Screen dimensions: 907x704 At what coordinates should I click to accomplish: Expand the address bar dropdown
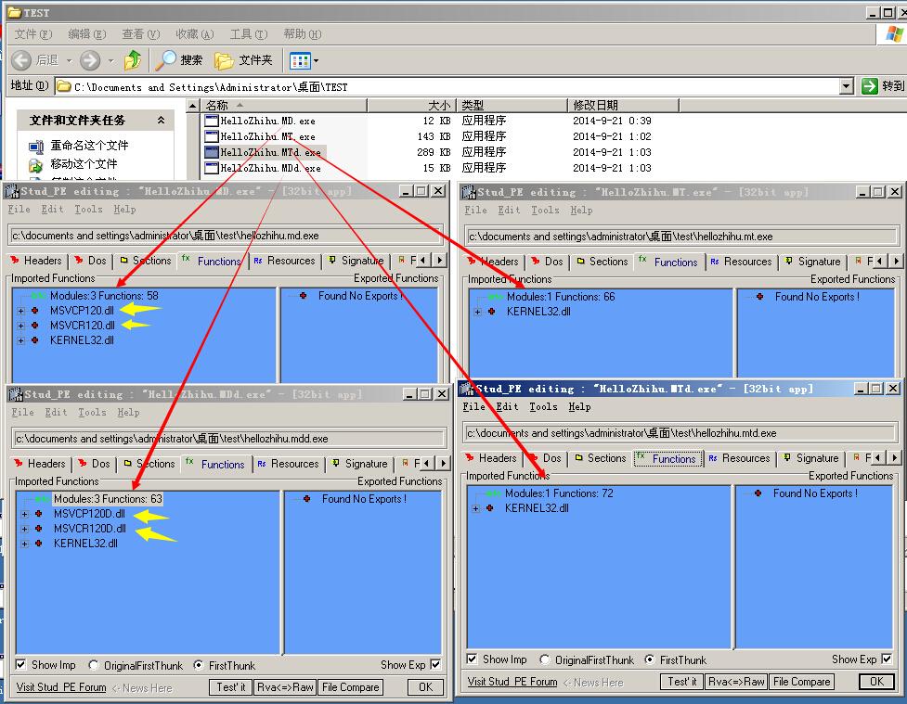[847, 86]
